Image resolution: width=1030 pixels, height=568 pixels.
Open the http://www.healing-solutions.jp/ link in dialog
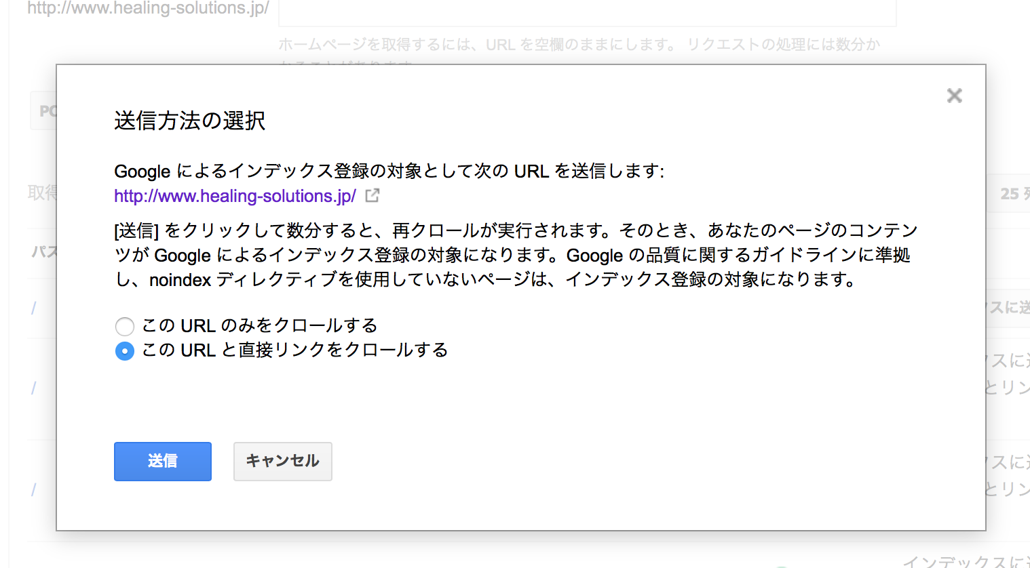tap(235, 196)
